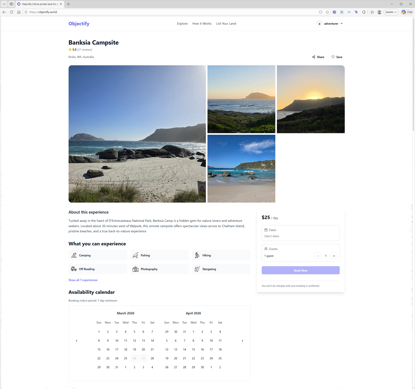Screen dimensions: 415x389
Task: Open the sunset island ocean photo
Action: click(x=241, y=99)
